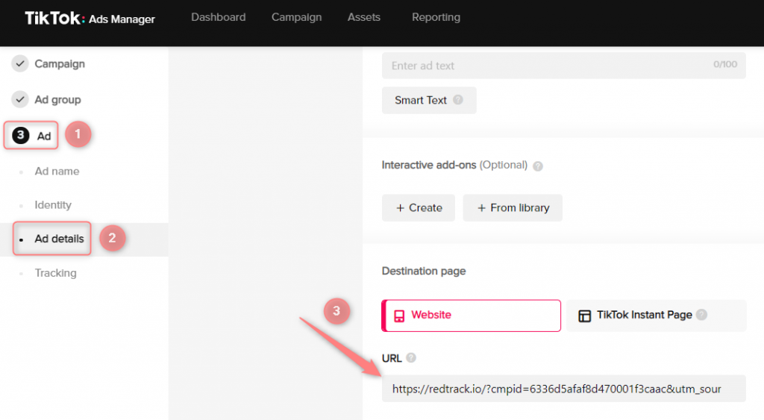
Task: Click the 0/100 character counter
Action: coord(725,64)
